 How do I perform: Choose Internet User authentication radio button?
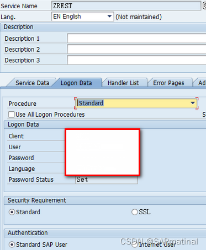tap(135, 244)
